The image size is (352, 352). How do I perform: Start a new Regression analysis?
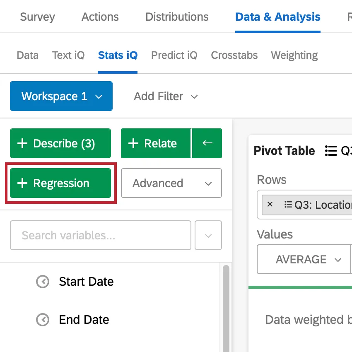[60, 183]
